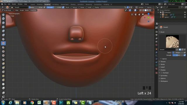Toggle Collection exclude checkbox in outliner
187x105 pixels.
tap(160, 12)
